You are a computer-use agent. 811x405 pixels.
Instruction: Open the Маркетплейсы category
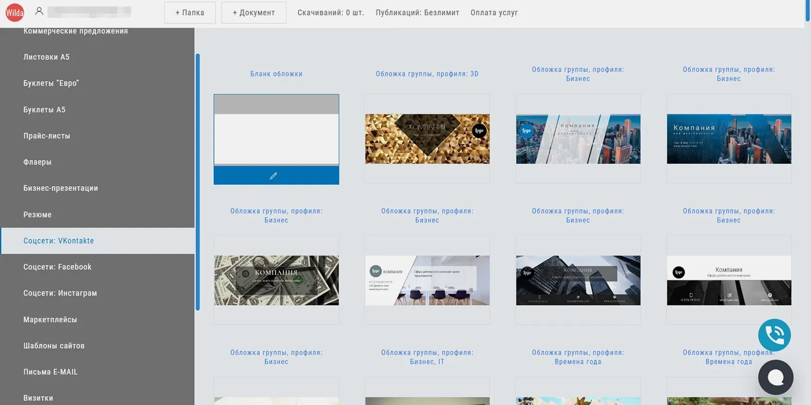pyautogui.click(x=50, y=319)
